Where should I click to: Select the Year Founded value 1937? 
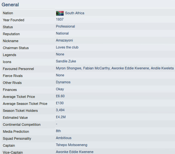coord(60,19)
